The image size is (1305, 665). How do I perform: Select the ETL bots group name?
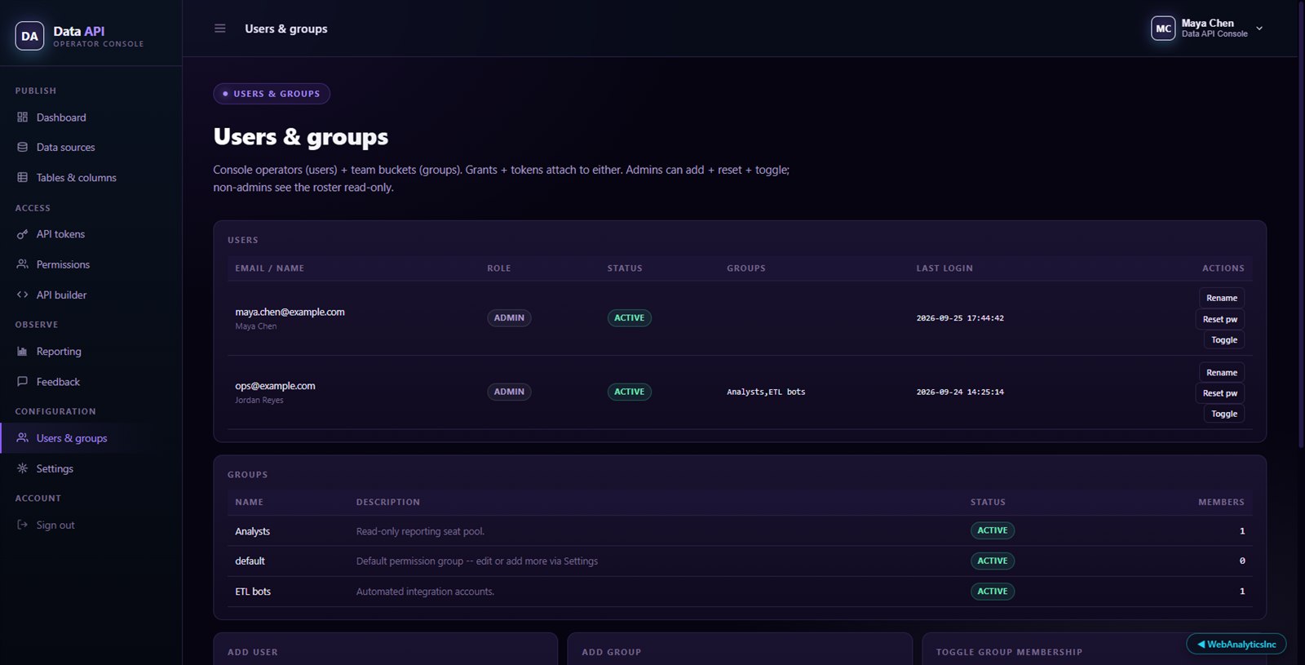253,592
